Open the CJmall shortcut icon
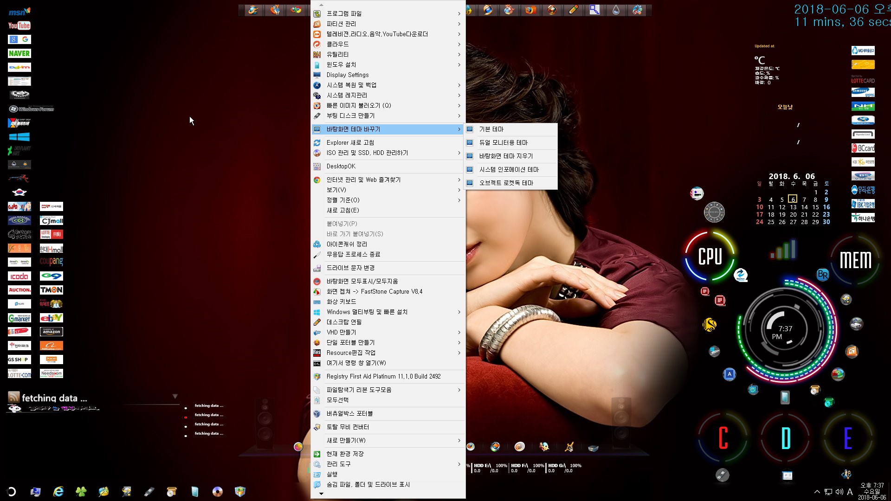The image size is (891, 501). pyautogui.click(x=52, y=220)
